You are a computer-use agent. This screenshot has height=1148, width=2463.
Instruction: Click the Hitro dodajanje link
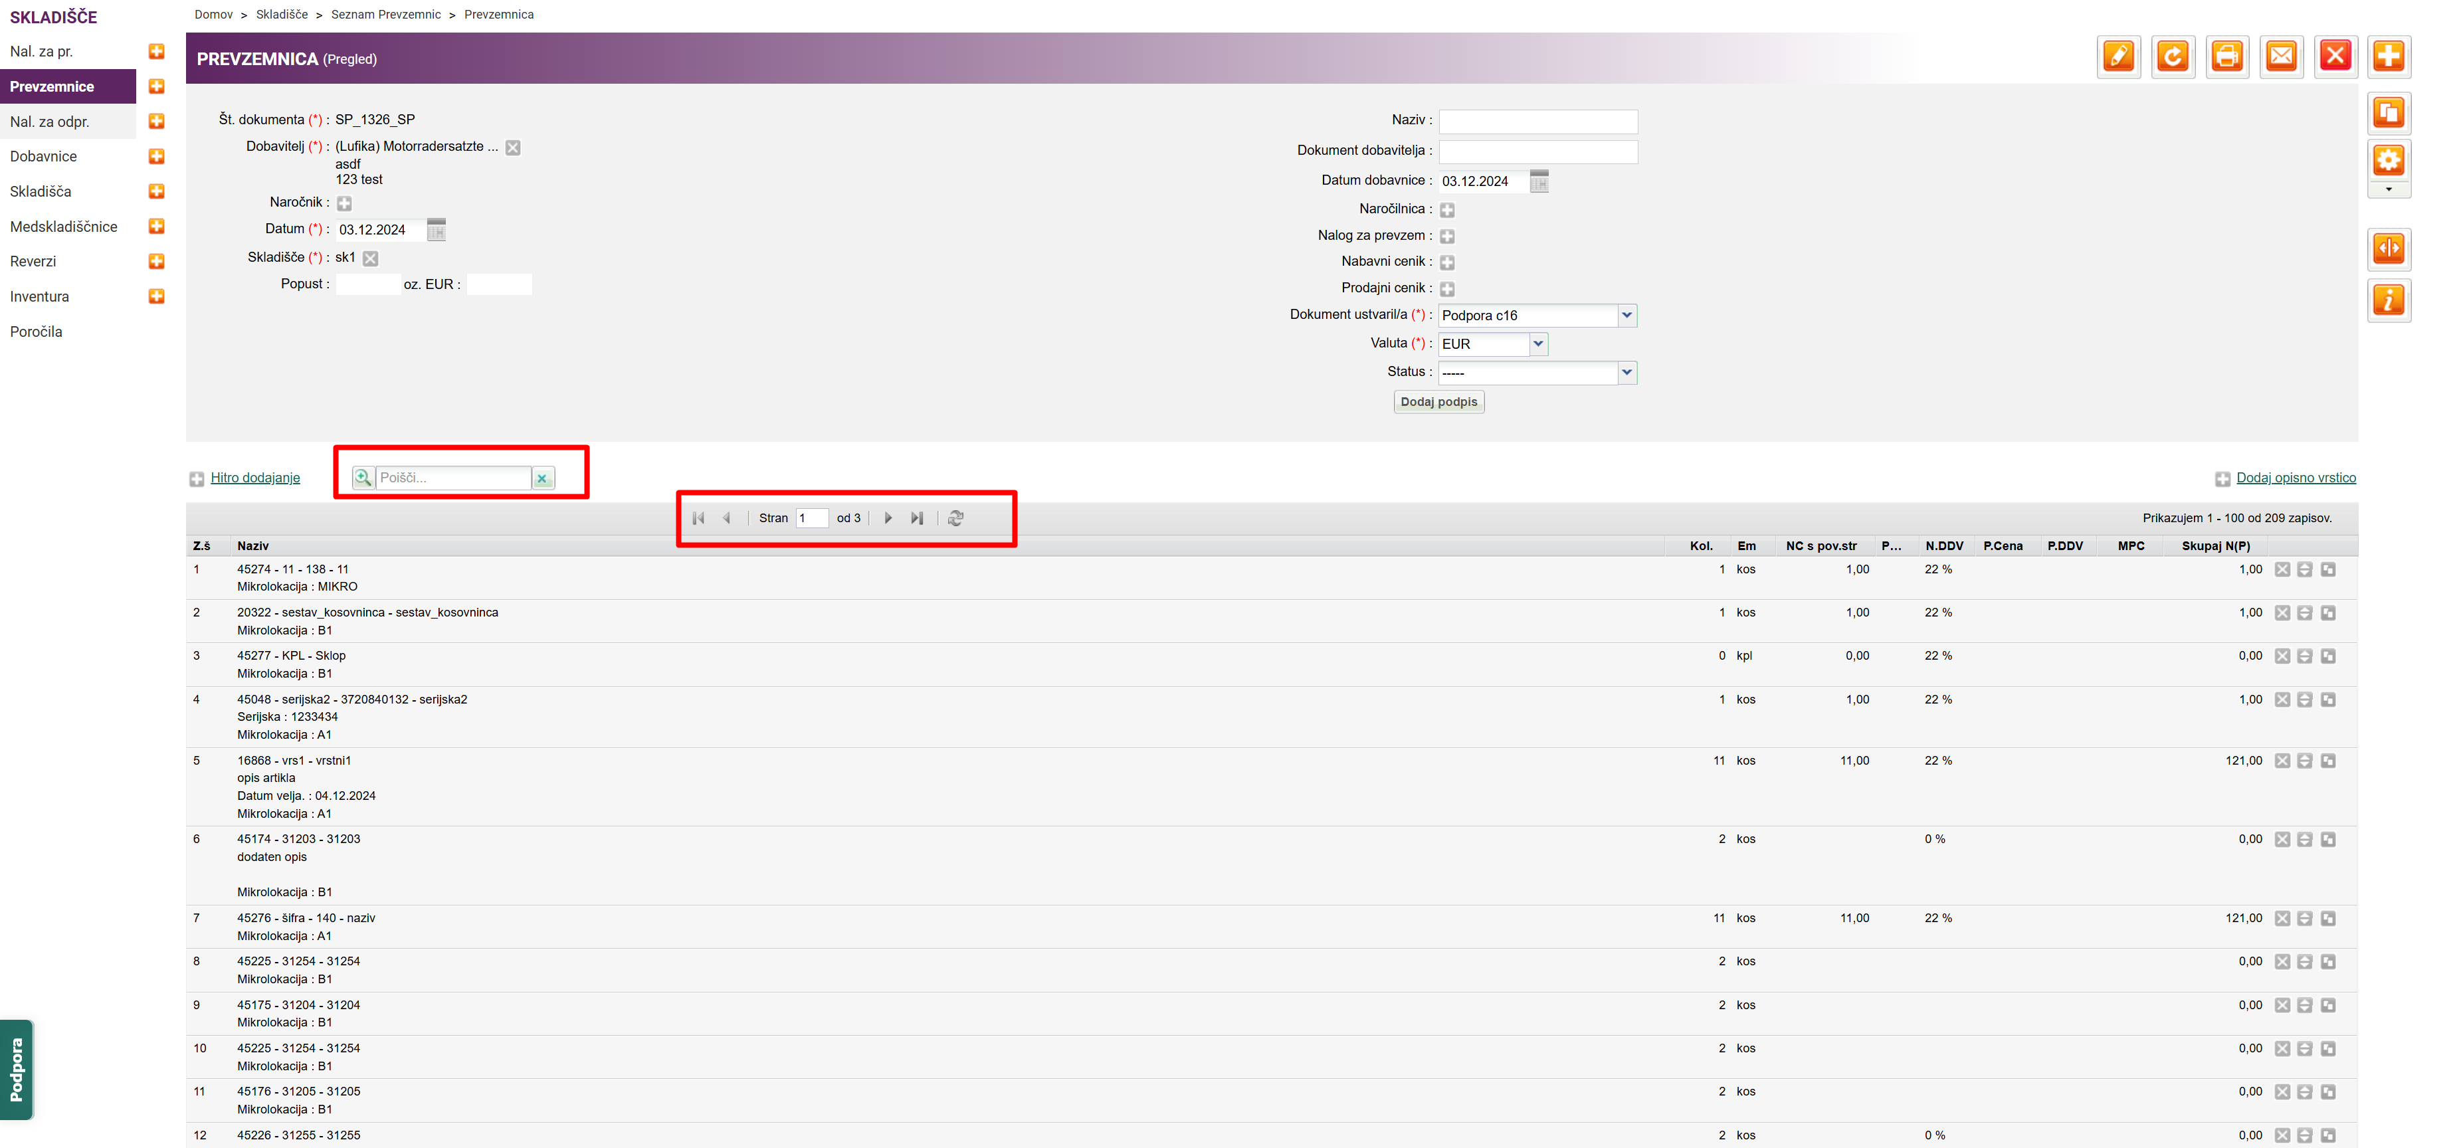tap(255, 478)
